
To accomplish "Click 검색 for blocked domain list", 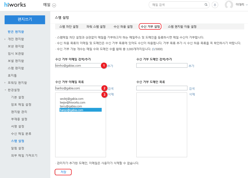I will [192, 88].
